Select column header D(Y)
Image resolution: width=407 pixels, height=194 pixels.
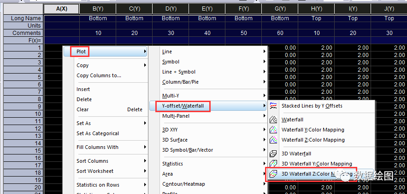[171, 9]
